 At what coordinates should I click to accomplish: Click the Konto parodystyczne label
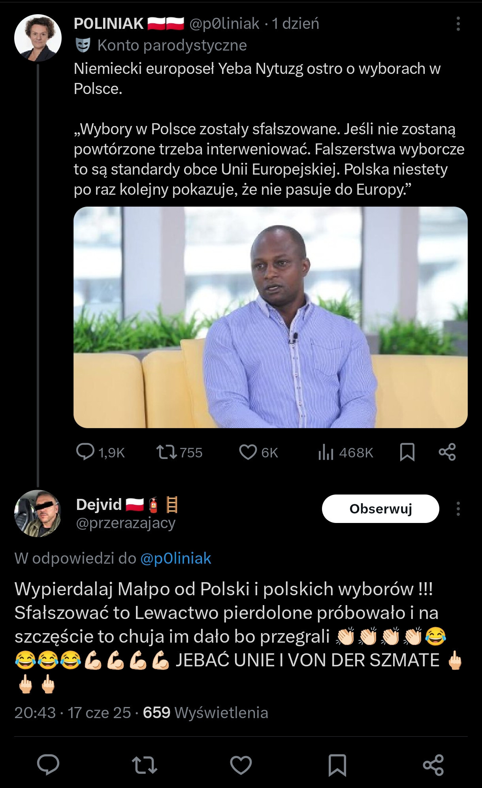click(x=172, y=45)
